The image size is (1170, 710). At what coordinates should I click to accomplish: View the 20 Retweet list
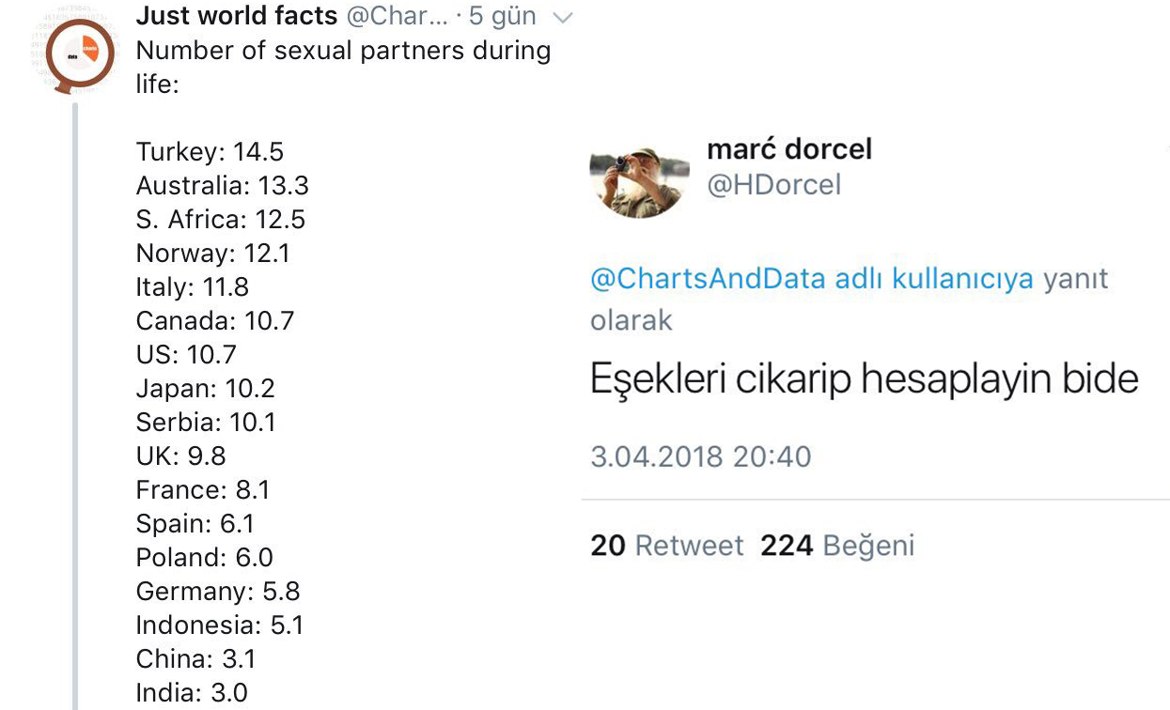666,546
